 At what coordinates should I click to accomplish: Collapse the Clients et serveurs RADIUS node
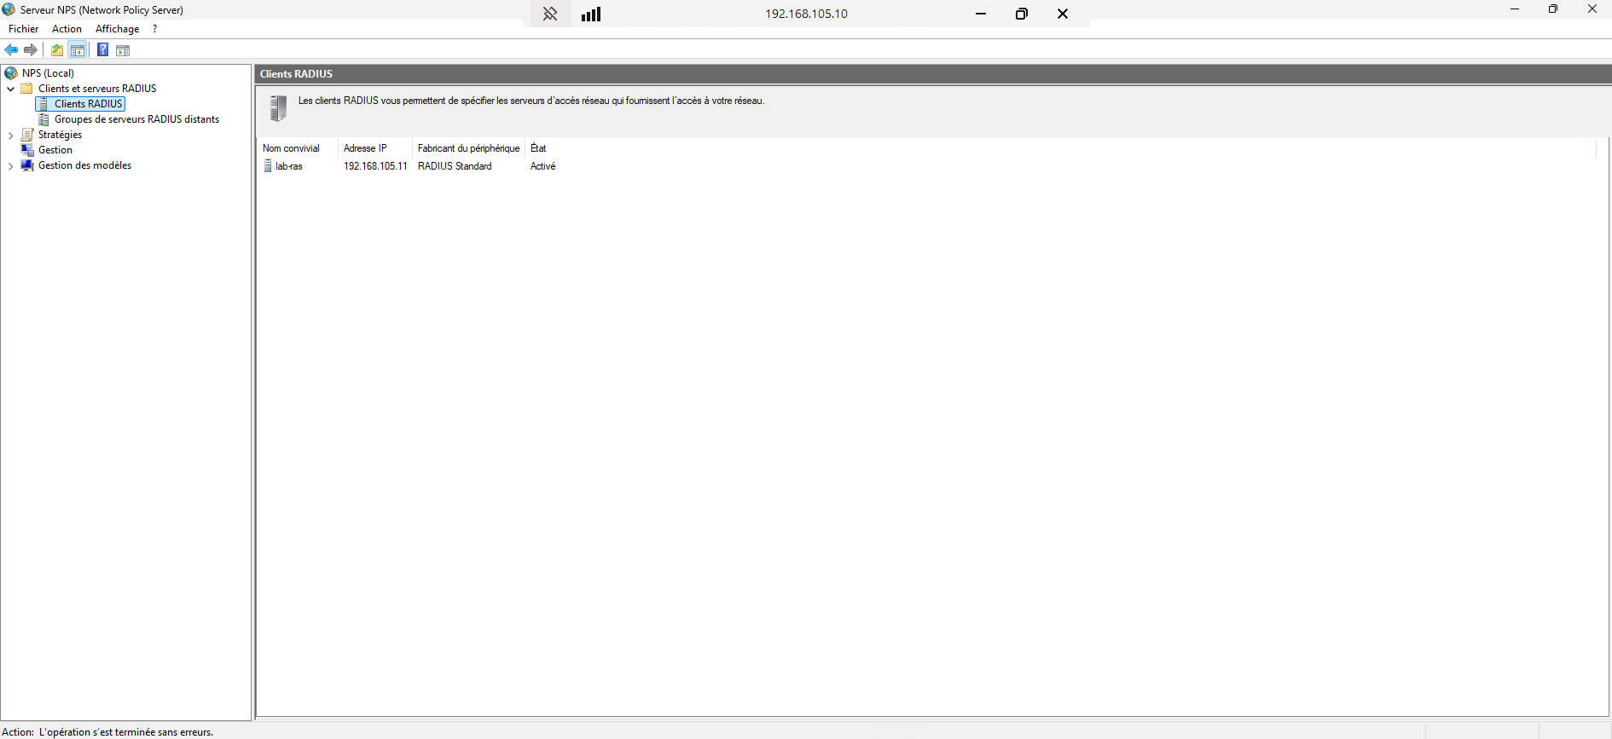point(10,89)
